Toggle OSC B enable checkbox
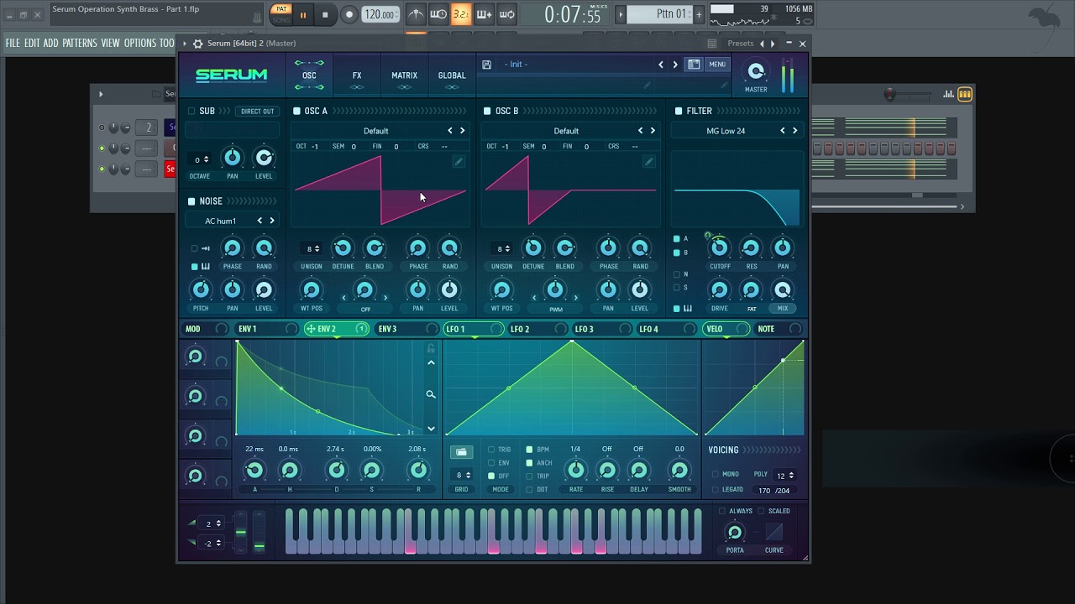The width and height of the screenshot is (1075, 604). (487, 111)
